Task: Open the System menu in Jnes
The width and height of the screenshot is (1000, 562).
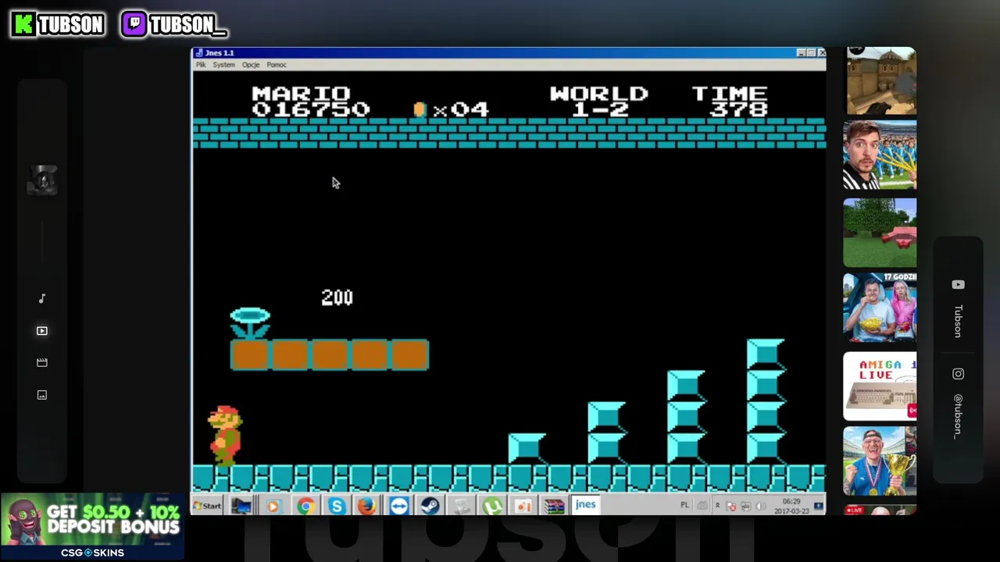Action: tap(223, 65)
